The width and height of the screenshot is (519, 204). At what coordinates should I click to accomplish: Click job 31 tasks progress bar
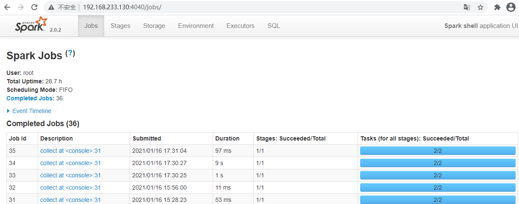pos(438,200)
